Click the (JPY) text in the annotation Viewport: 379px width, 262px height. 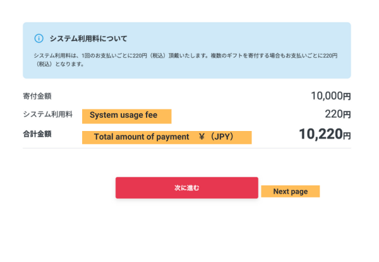click(224, 137)
